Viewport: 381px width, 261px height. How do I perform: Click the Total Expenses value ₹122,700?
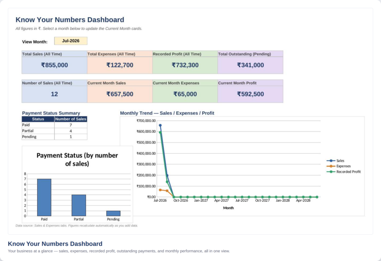(x=120, y=65)
